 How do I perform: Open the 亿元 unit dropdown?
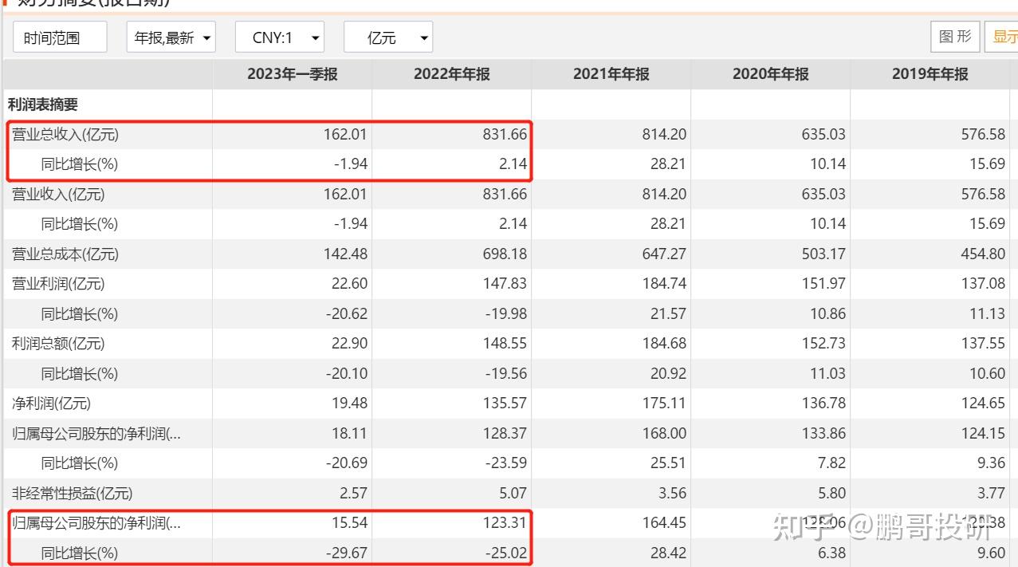(388, 37)
